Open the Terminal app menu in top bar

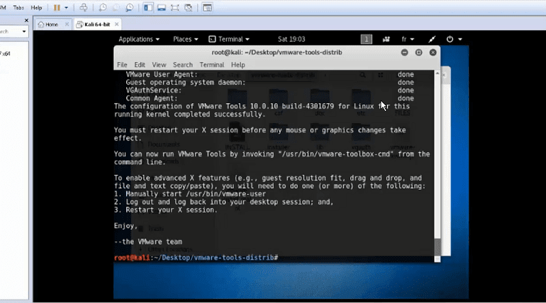click(229, 39)
